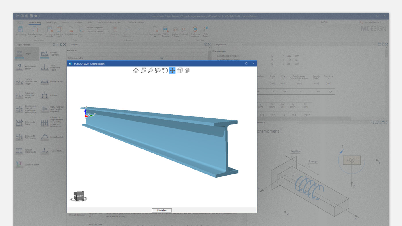Click Hotline Anfrage in the ribbon
The image size is (402, 226).
(x=175, y=32)
